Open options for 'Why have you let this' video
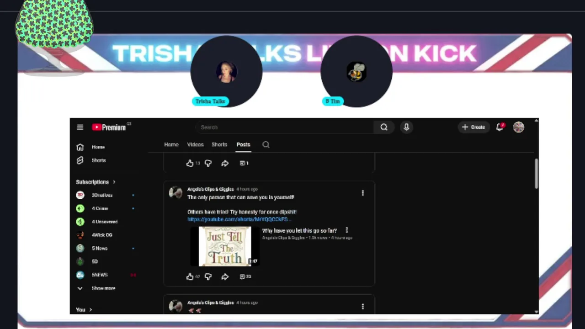The height and width of the screenshot is (329, 585). tap(346, 230)
